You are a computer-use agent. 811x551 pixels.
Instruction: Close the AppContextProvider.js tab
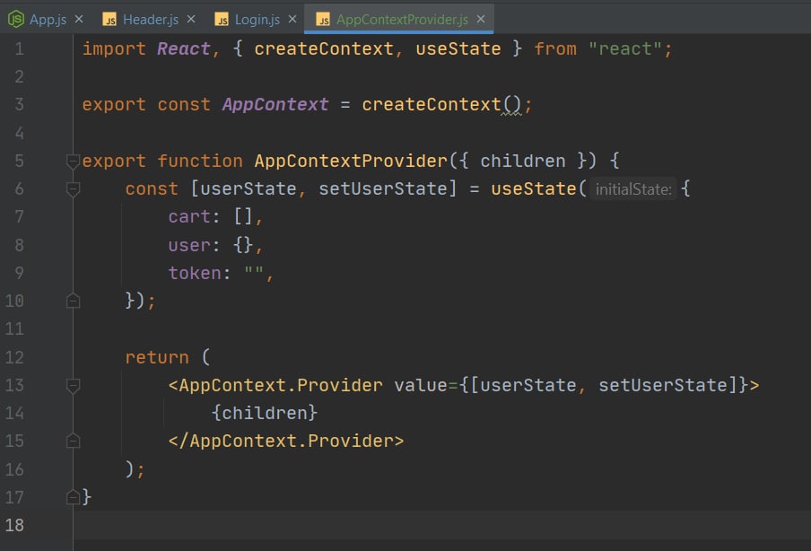click(x=481, y=19)
